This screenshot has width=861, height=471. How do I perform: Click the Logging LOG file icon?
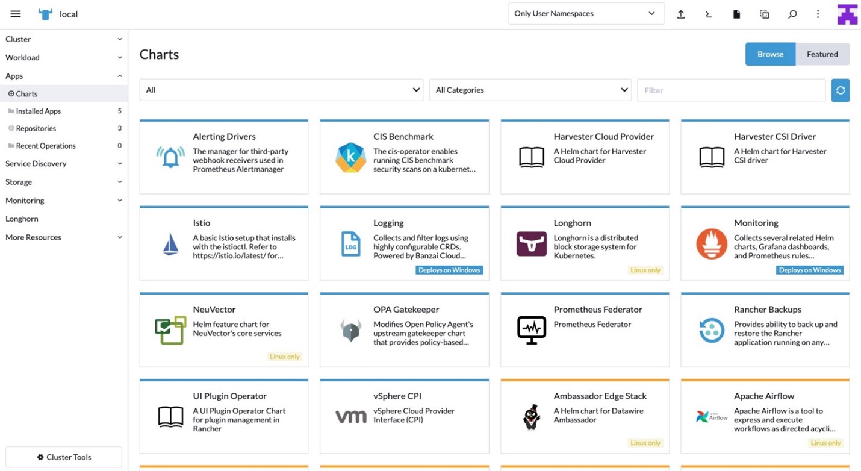coord(350,244)
